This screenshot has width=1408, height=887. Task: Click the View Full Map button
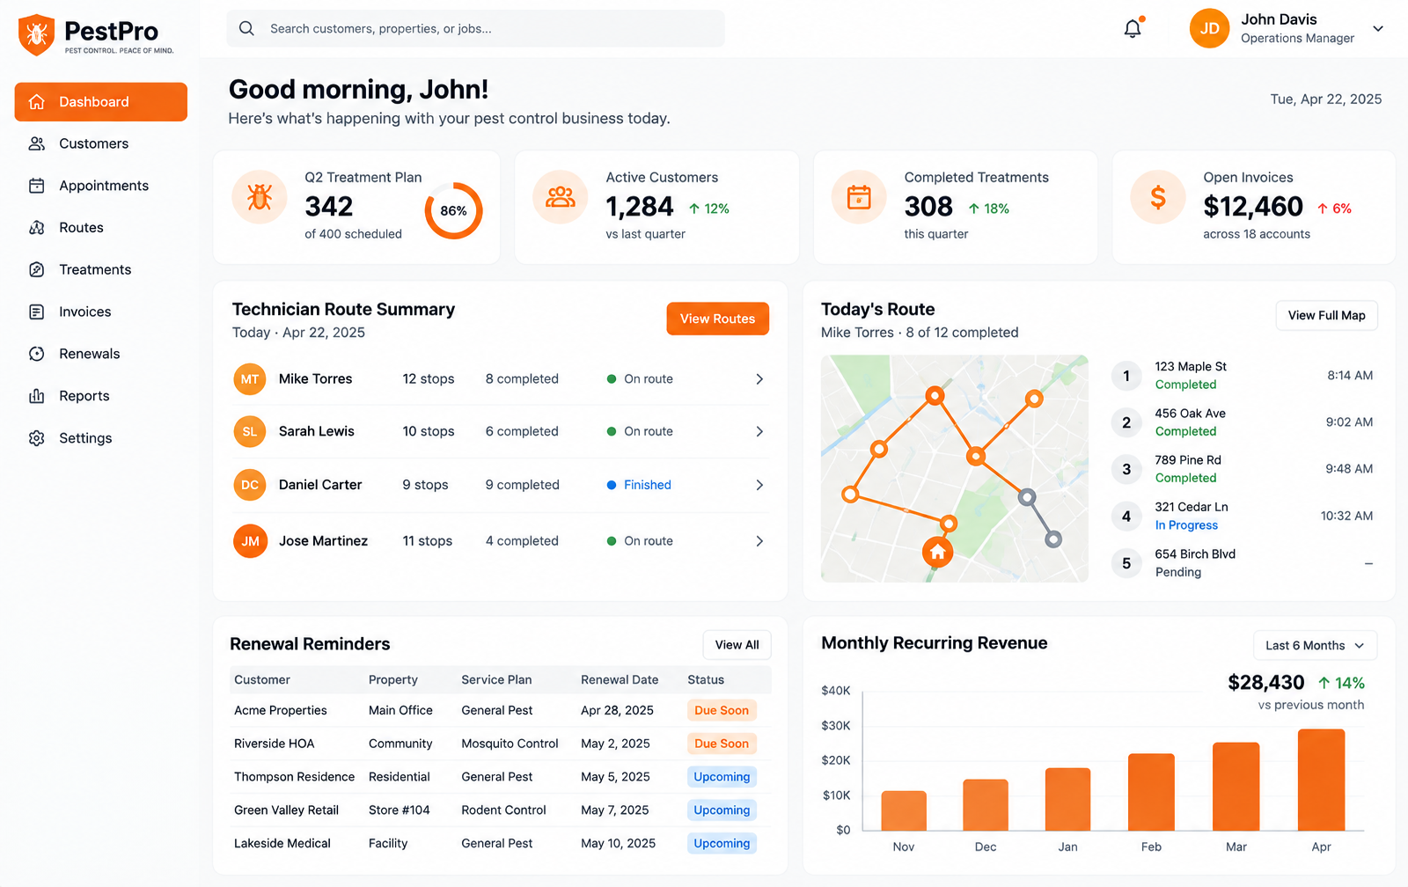pyautogui.click(x=1326, y=316)
